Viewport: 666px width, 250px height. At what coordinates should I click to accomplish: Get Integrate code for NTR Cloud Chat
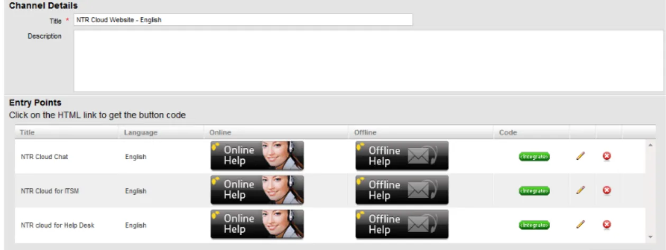pos(534,157)
